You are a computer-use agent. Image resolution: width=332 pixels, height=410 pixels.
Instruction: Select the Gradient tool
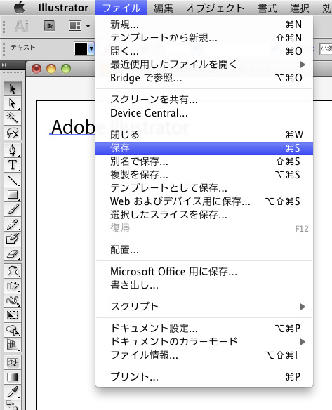(13, 377)
